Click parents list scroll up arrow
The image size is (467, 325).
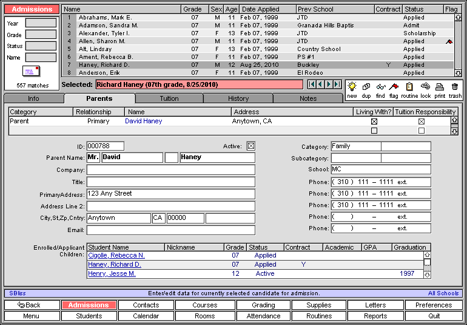click(x=454, y=120)
